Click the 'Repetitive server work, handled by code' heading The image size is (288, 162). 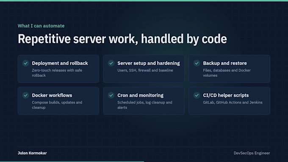(122, 39)
